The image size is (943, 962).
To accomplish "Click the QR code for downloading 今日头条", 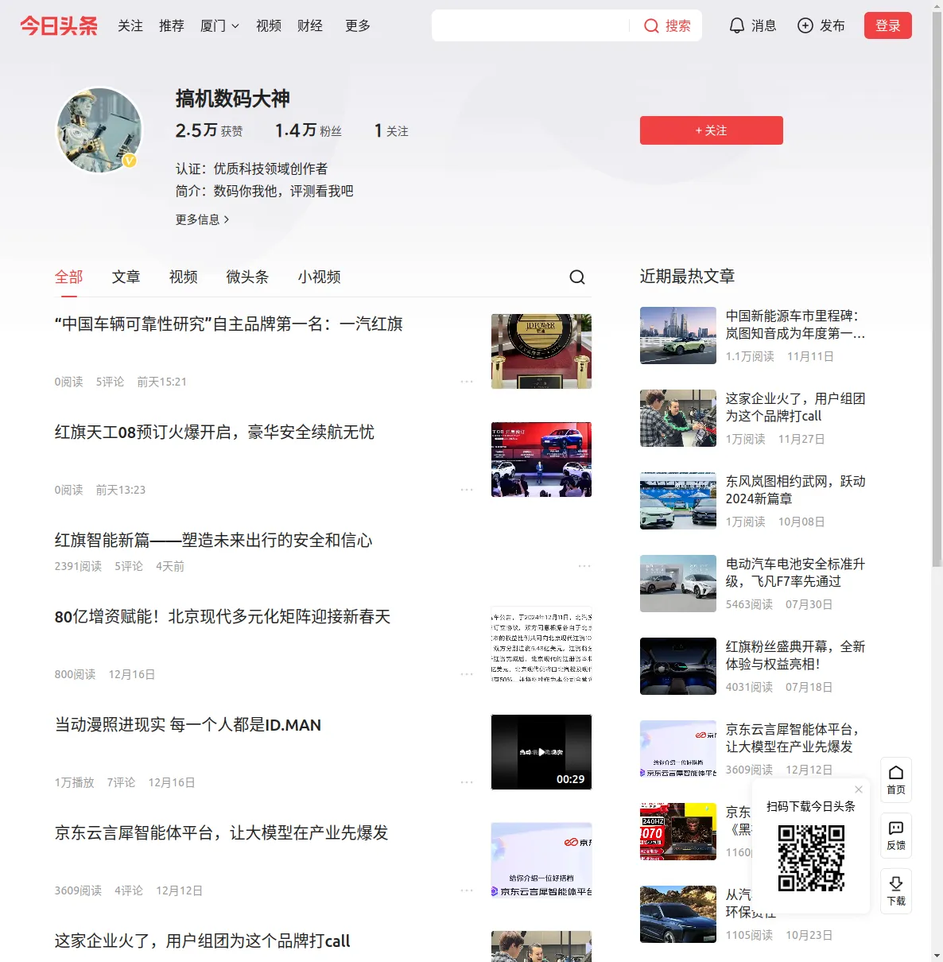I will [811, 858].
